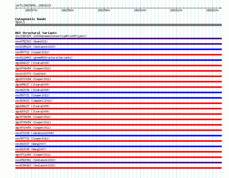Click dgv9711n54 (Cooper2011) entry
Screen dimensions: 229x178
pyautogui.click(x=33, y=155)
